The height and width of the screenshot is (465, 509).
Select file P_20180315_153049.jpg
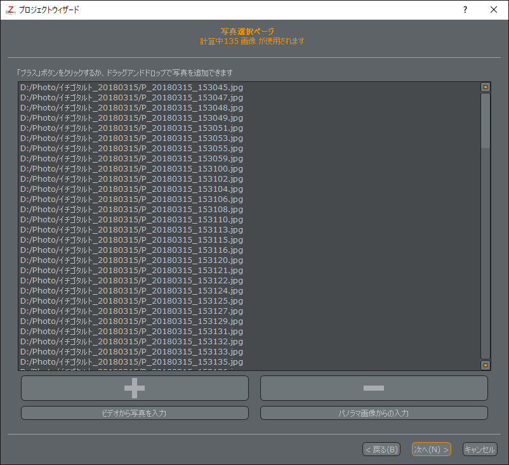click(249, 118)
